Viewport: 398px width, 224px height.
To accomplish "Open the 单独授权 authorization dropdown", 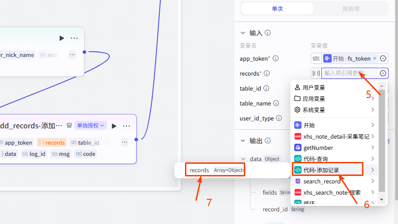I will [91, 126].
